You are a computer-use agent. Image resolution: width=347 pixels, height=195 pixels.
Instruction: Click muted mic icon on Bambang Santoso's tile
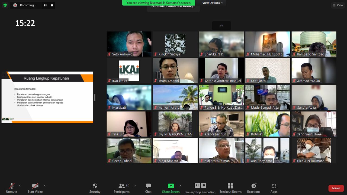pos(294,54)
